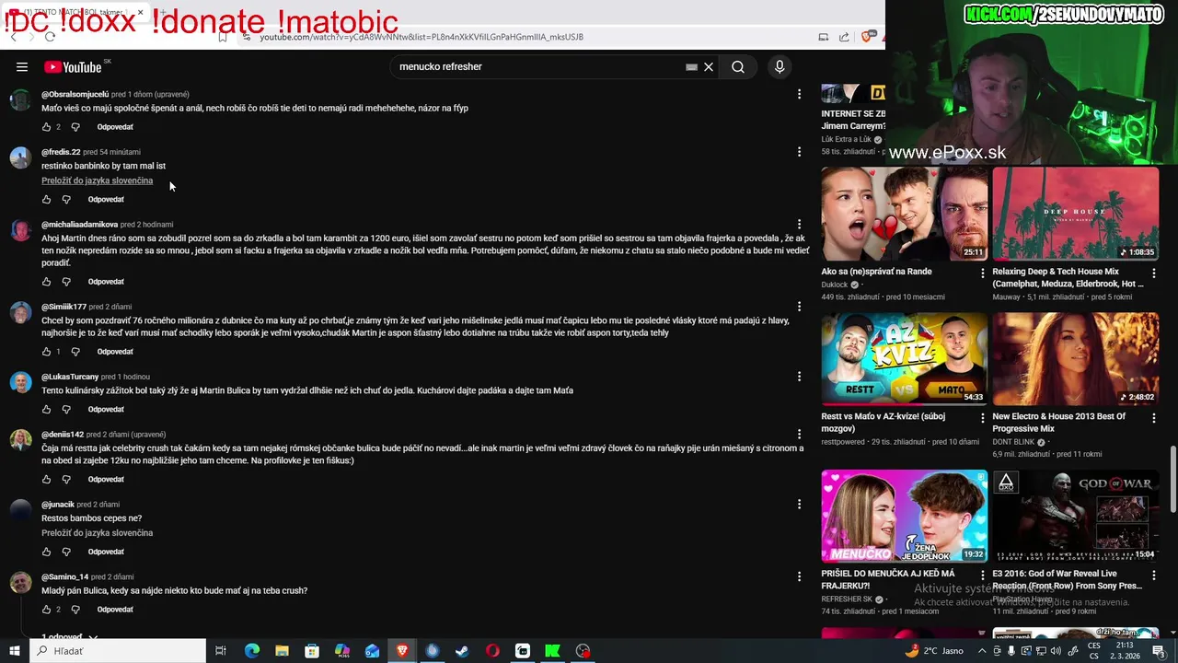The image size is (1178, 663).
Task: Open Opera from the taskbar
Action: [x=492, y=651]
